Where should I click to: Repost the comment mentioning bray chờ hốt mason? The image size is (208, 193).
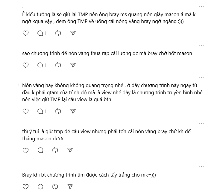tap(58, 65)
